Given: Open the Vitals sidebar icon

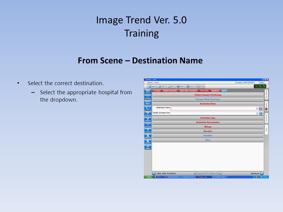Looking at the screenshot, I should coord(148,97).
